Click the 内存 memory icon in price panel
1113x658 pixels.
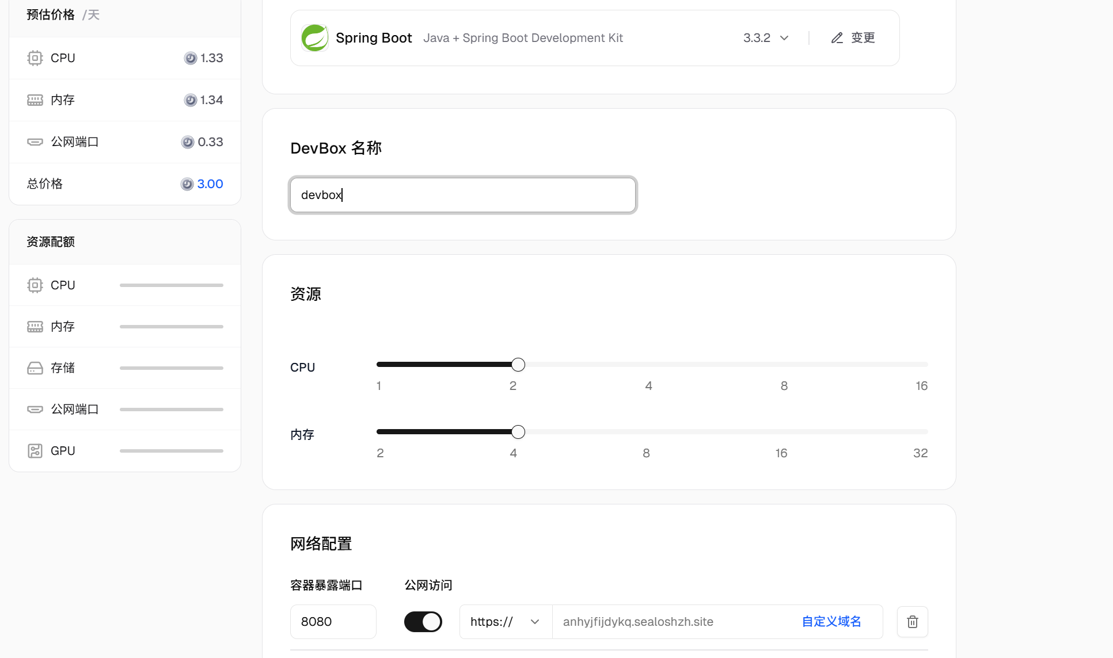(35, 100)
